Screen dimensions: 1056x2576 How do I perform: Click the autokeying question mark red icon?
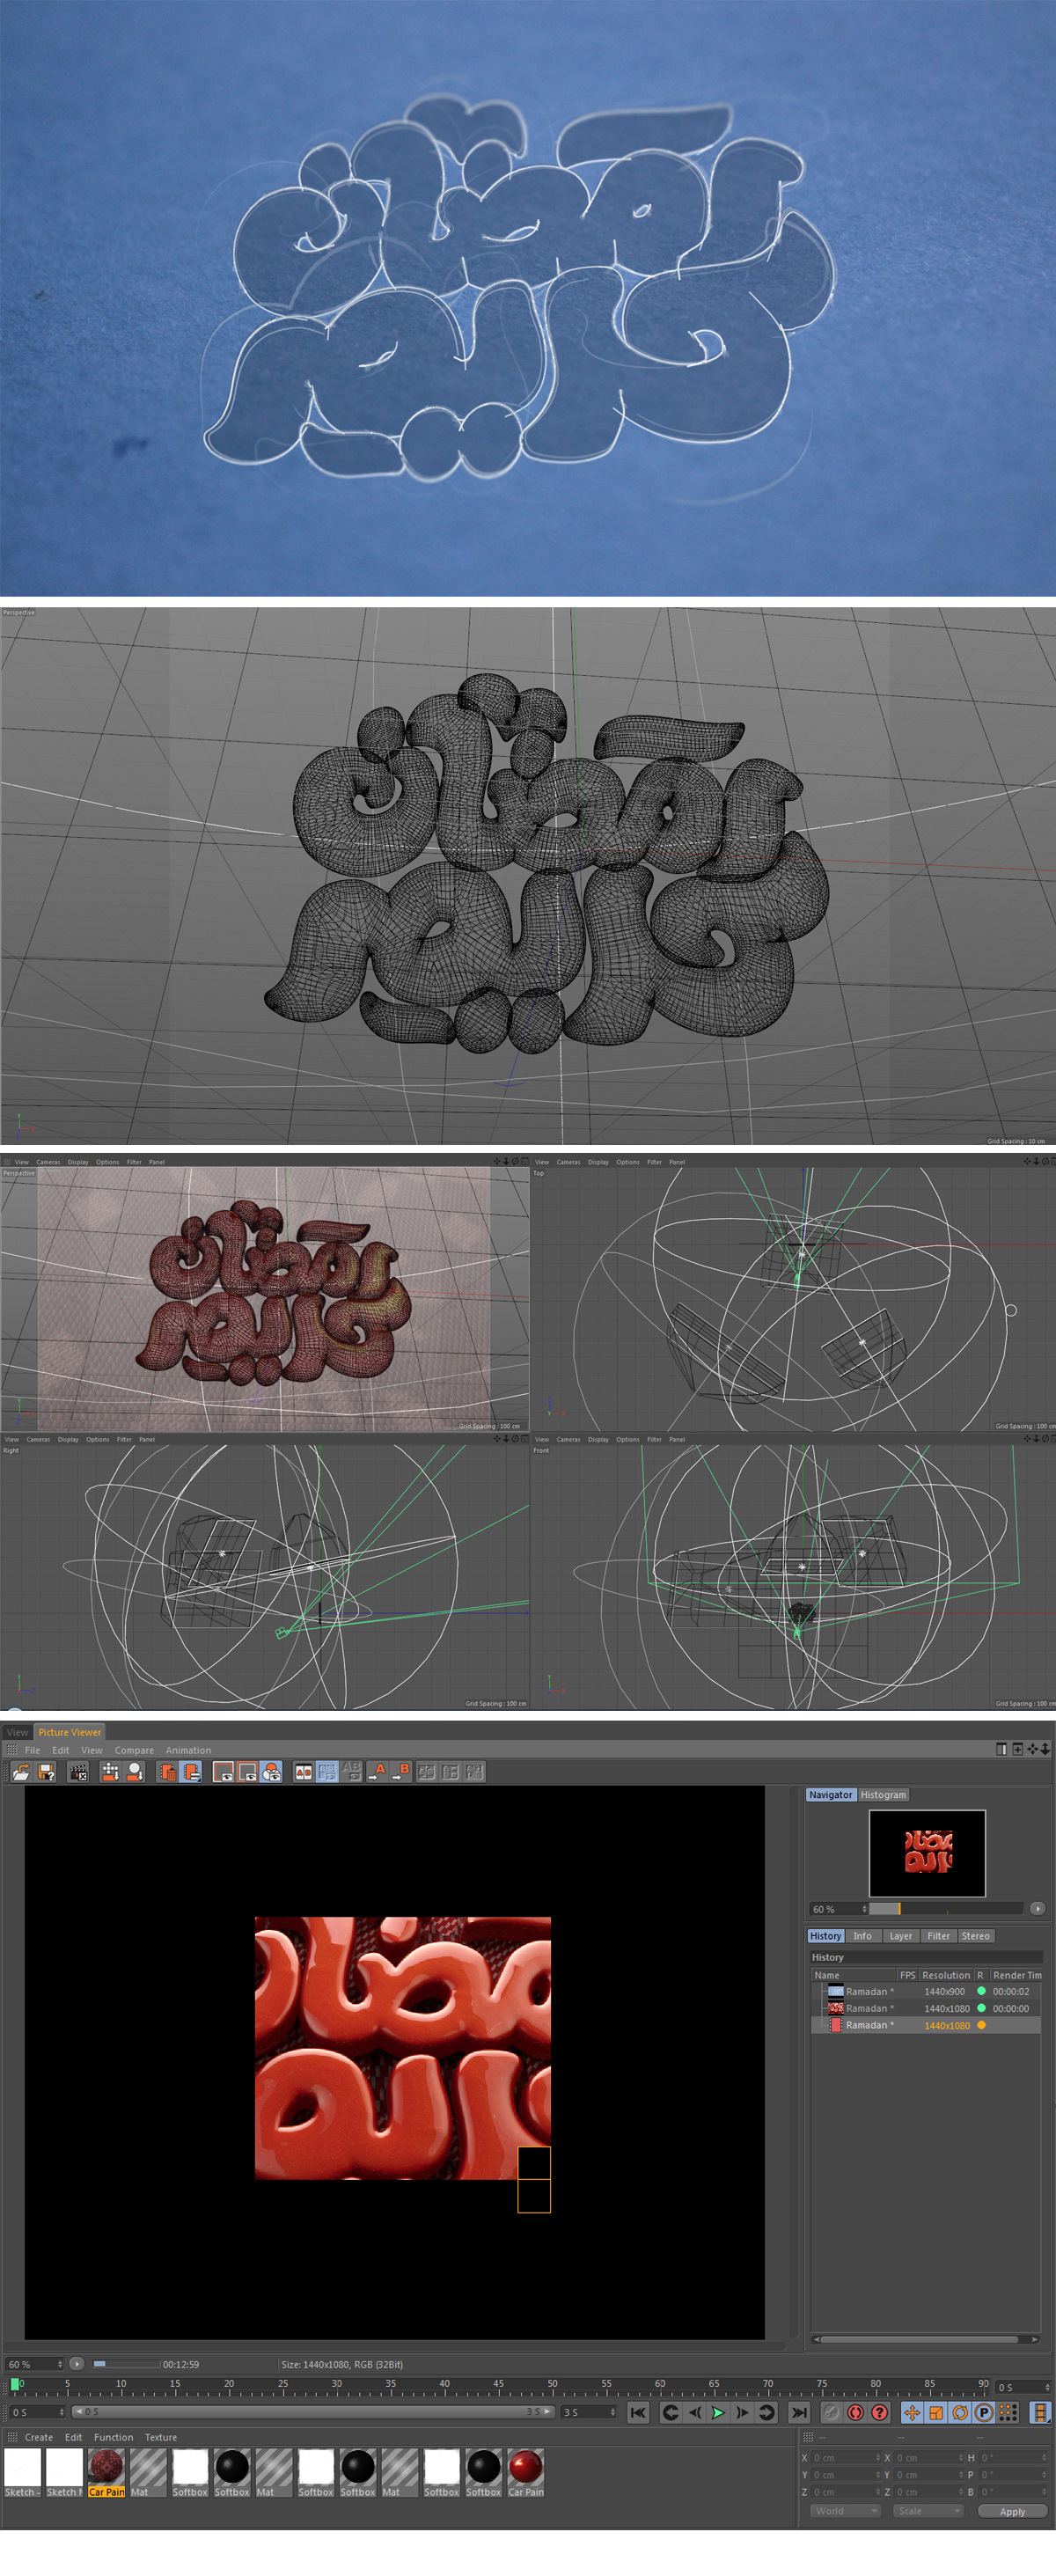(x=880, y=2413)
